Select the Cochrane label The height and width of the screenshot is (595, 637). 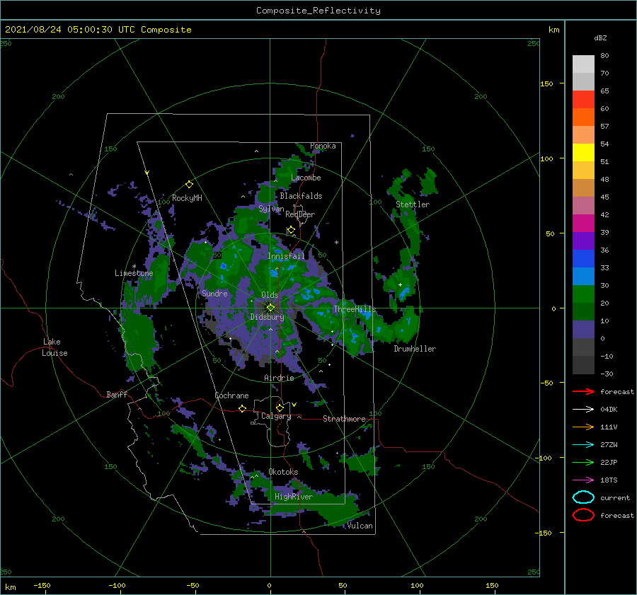click(231, 395)
